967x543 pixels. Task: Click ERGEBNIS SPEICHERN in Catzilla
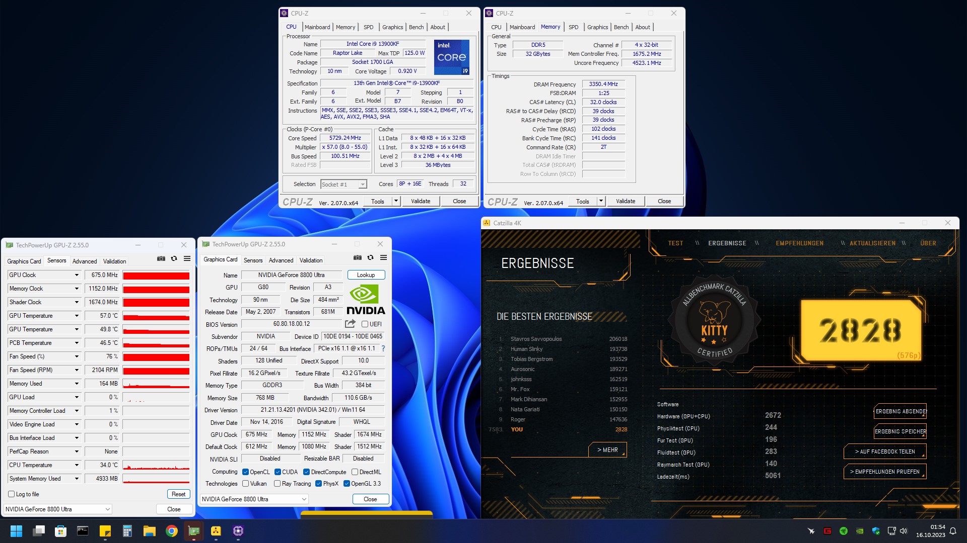click(901, 432)
